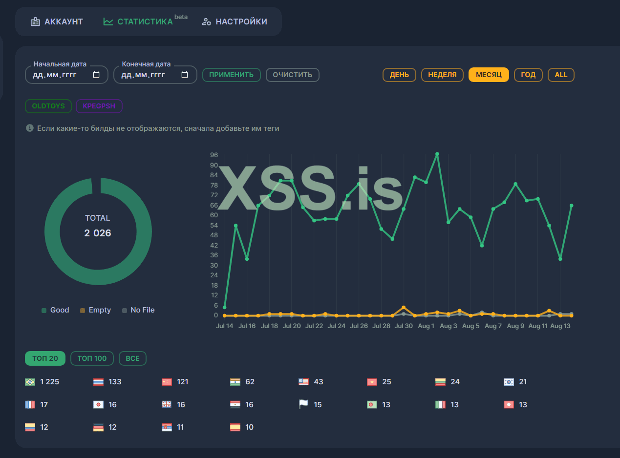Switch to the Статистика tab
Viewport: 620px width, 458px height.
[x=145, y=21]
